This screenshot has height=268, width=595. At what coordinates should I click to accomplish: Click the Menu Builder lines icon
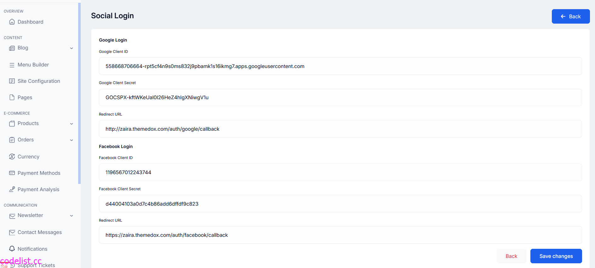click(x=12, y=65)
